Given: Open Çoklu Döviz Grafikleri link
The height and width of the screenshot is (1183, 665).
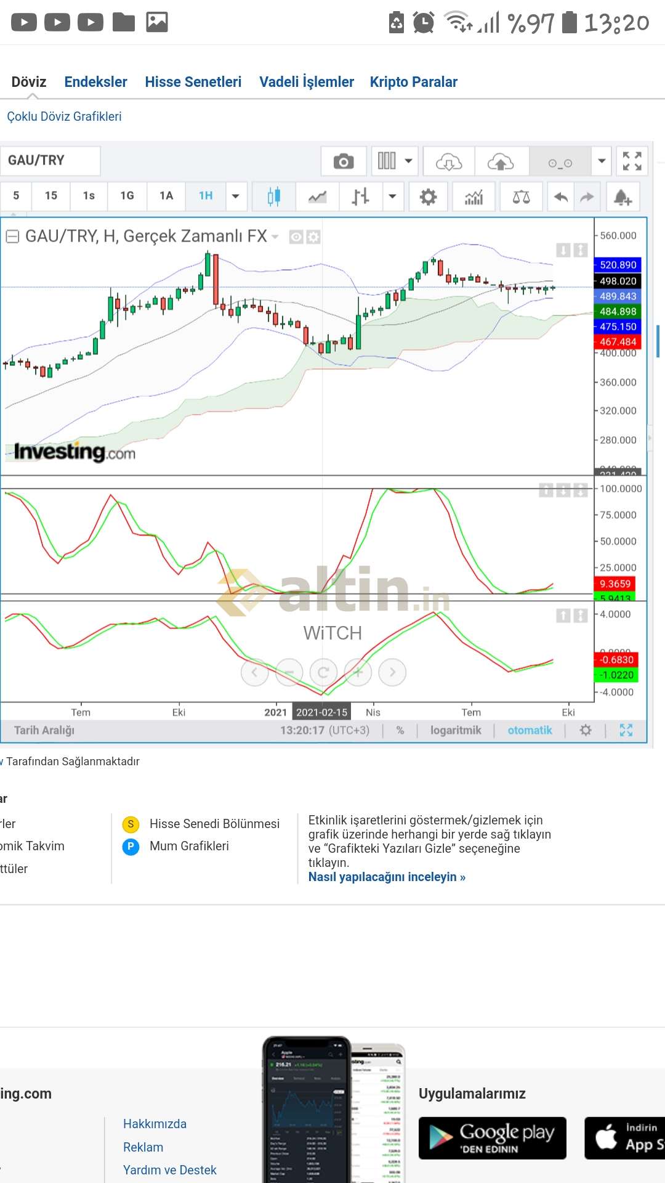Looking at the screenshot, I should [64, 116].
